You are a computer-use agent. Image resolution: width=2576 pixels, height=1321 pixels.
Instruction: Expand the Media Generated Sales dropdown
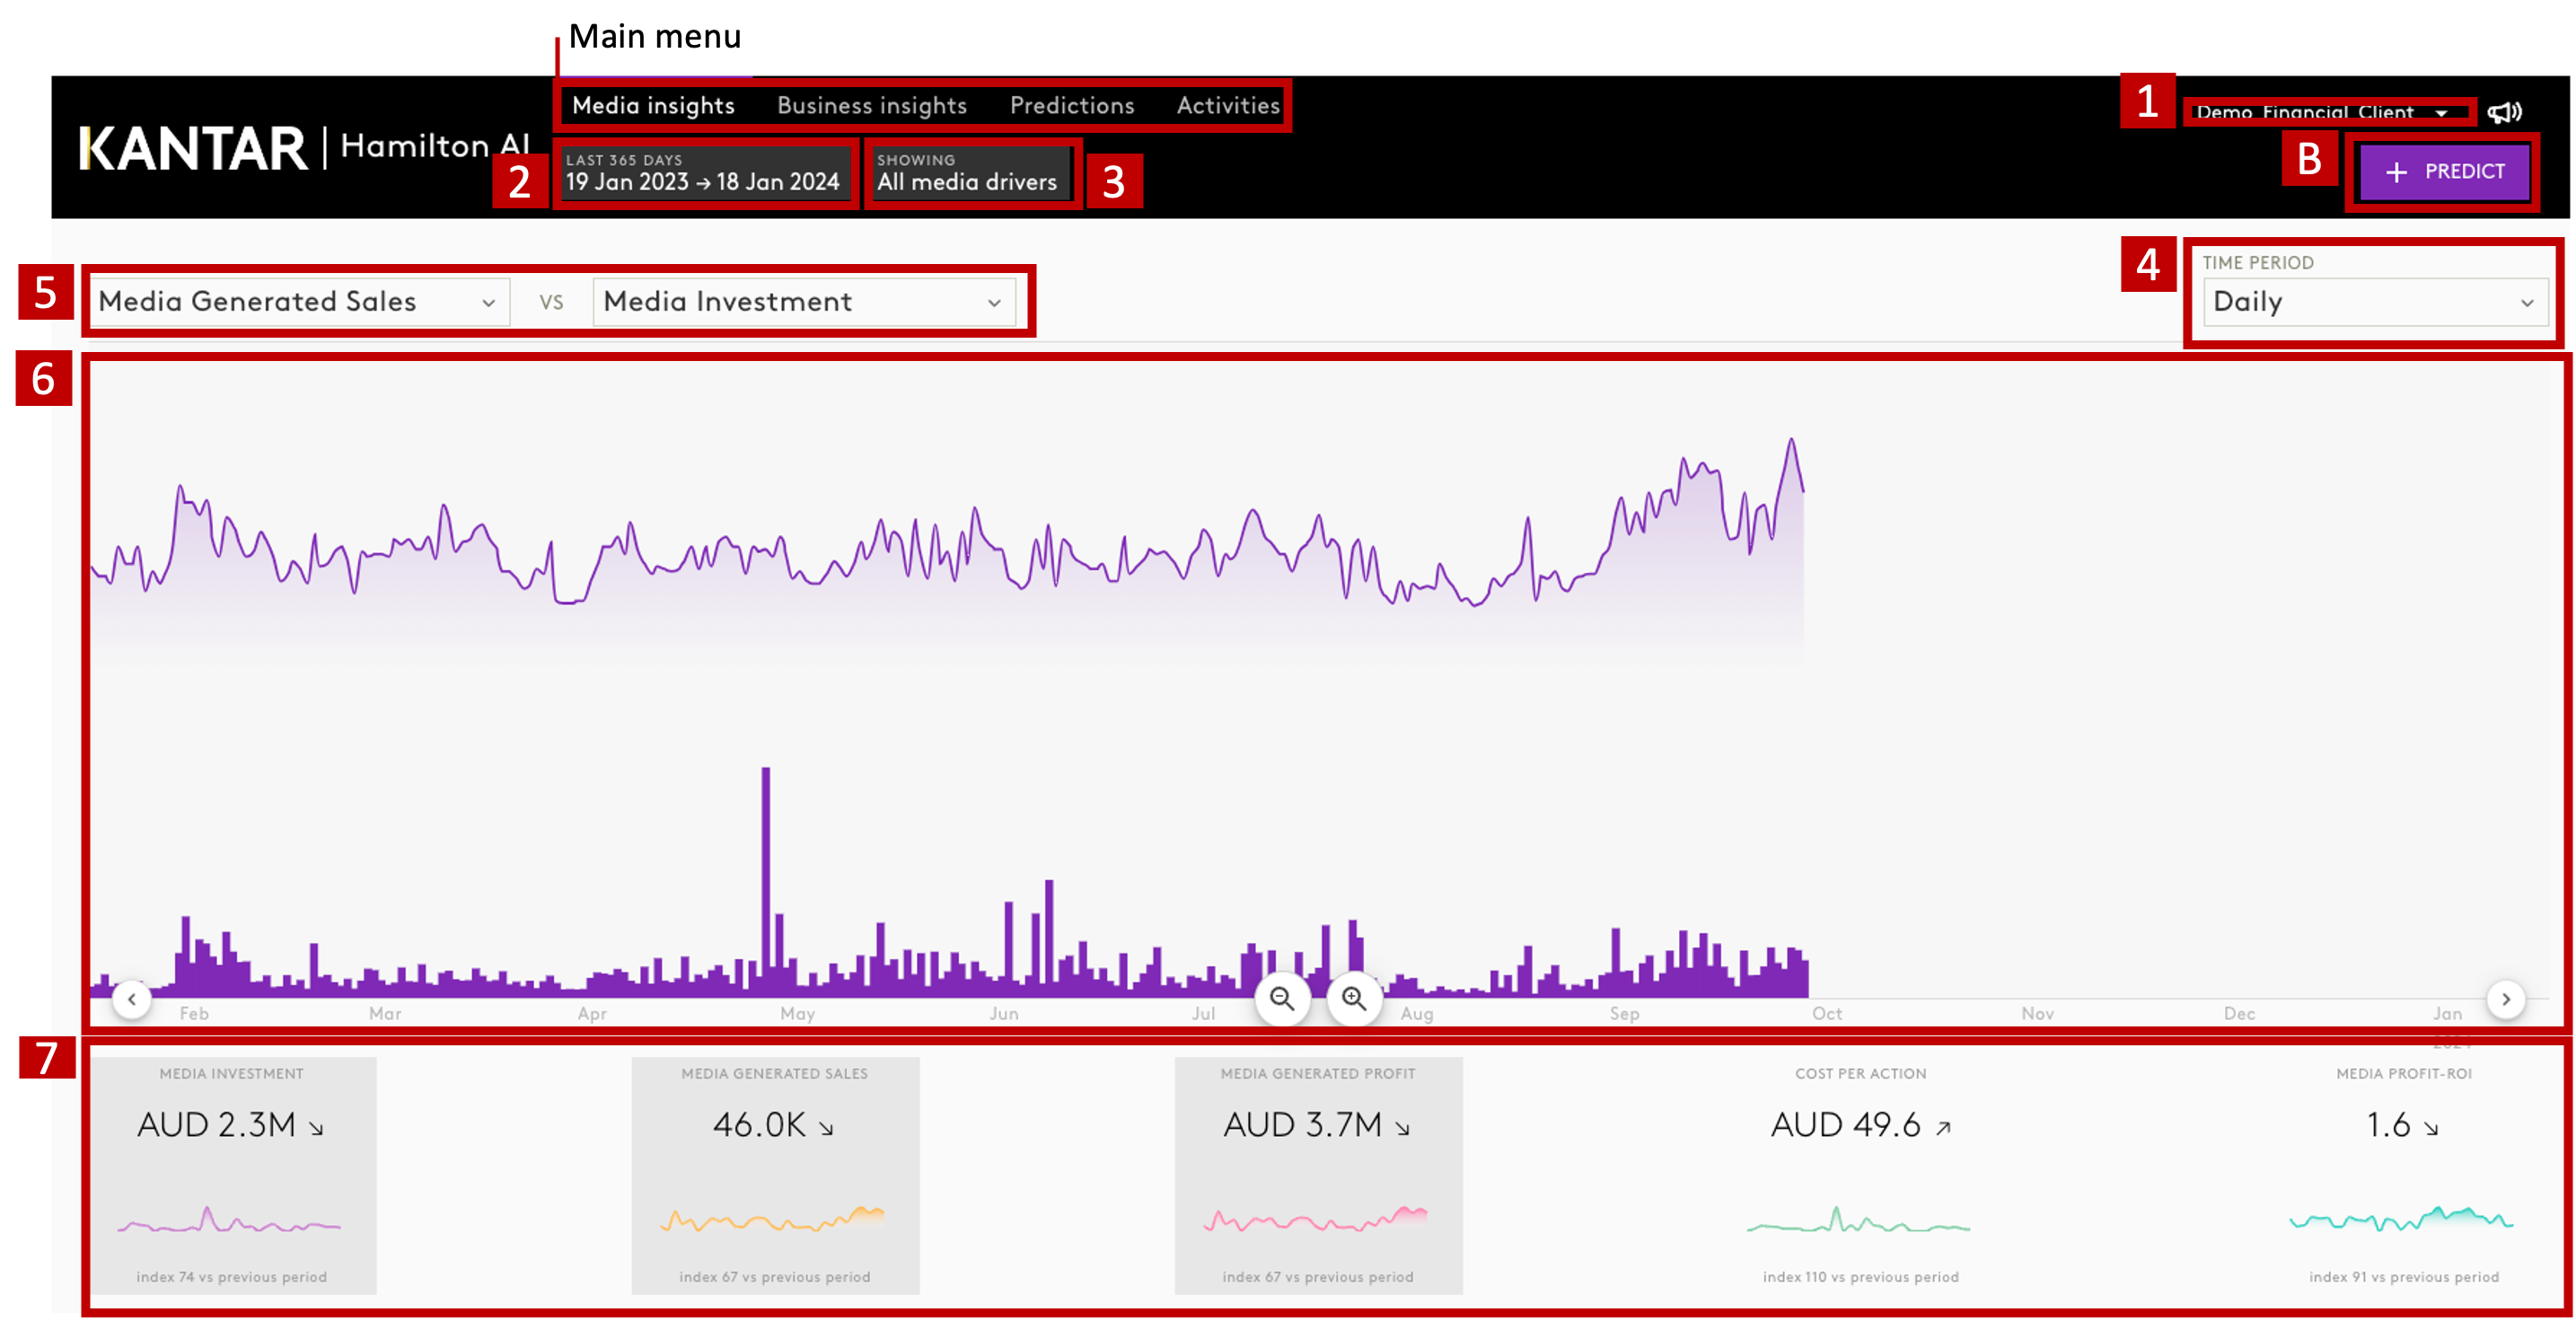pos(298,302)
